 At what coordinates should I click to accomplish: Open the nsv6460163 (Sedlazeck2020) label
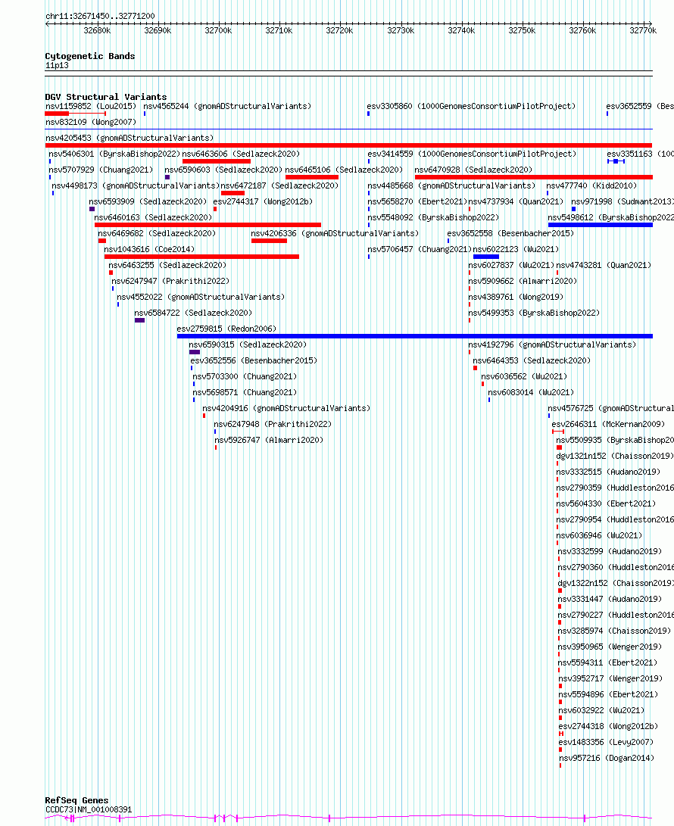[x=153, y=217]
